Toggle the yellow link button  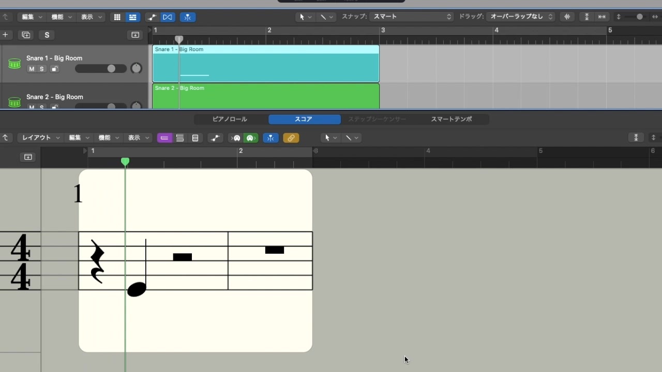tap(291, 138)
